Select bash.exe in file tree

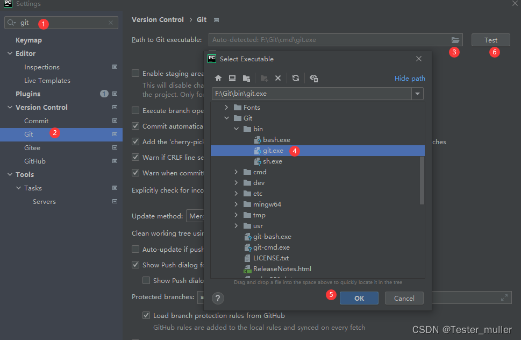pos(276,140)
